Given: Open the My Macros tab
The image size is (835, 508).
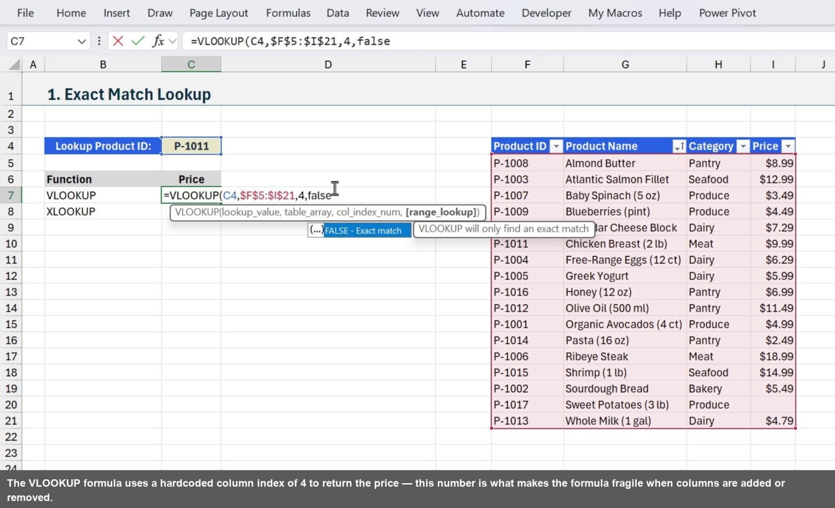Looking at the screenshot, I should coord(615,13).
